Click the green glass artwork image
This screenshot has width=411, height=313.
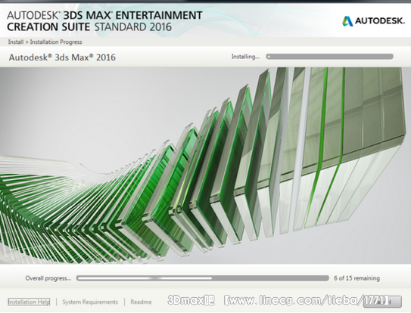(206, 166)
